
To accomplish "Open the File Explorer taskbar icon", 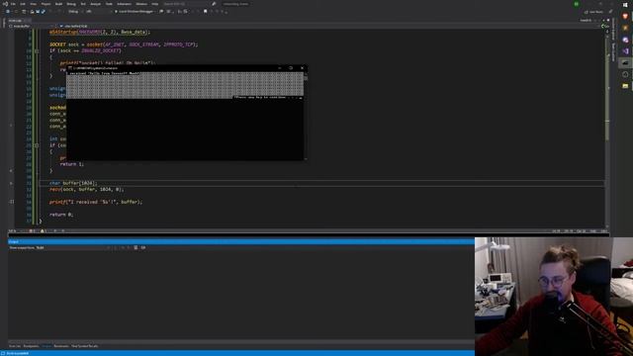I will (625, 86).
